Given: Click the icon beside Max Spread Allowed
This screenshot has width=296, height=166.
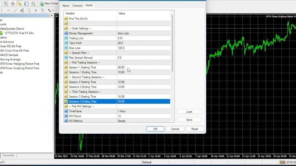Looking at the screenshot, I should 66,58.
